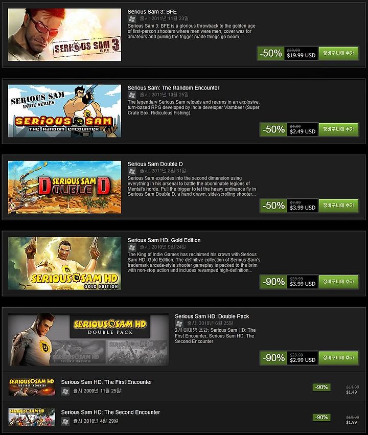Click Windows icon under Serious Sam 3: BFE

coord(132,19)
